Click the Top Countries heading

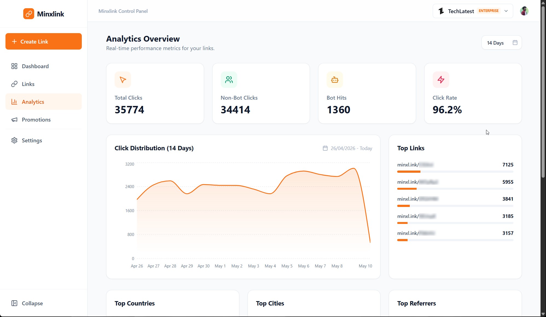pos(135,303)
